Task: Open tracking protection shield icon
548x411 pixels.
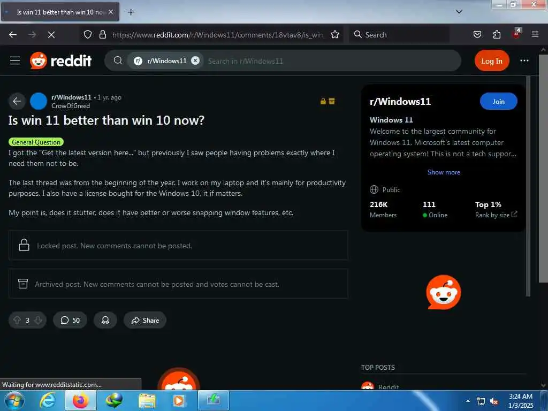Action: pyautogui.click(x=88, y=34)
